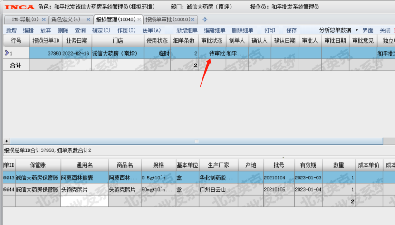
Task: Click the 编辑 toolbar button
Action: (x=29, y=30)
